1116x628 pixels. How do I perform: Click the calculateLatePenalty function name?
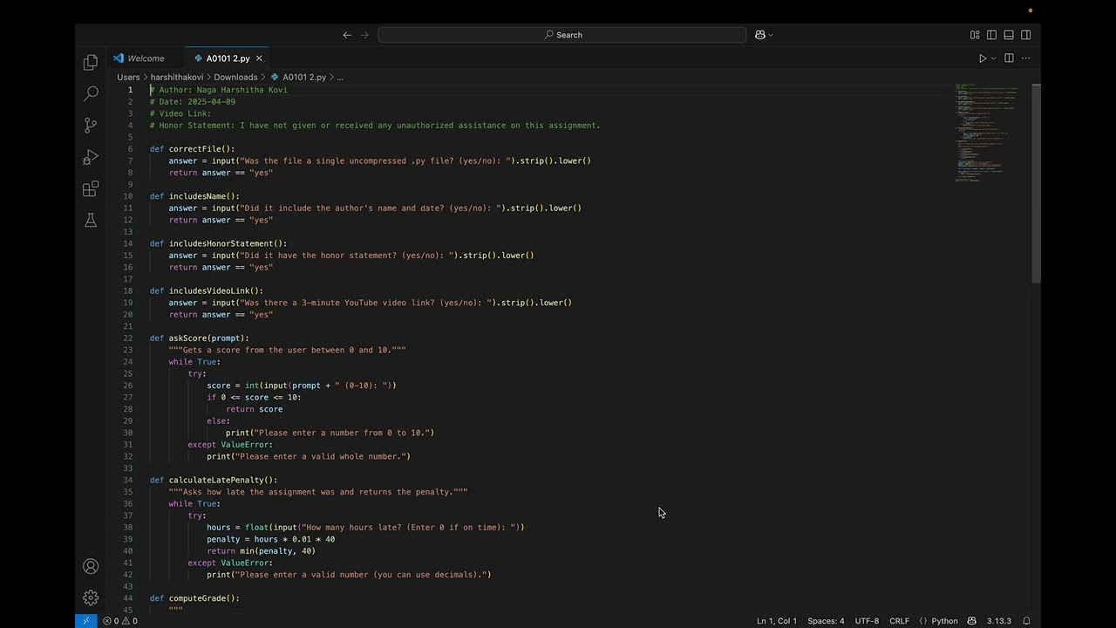(218, 480)
